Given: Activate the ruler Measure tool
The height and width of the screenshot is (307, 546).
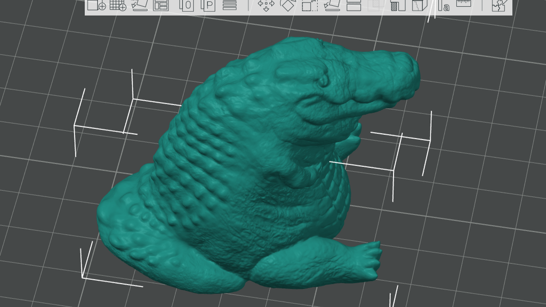Looking at the screenshot, I should [463, 4].
